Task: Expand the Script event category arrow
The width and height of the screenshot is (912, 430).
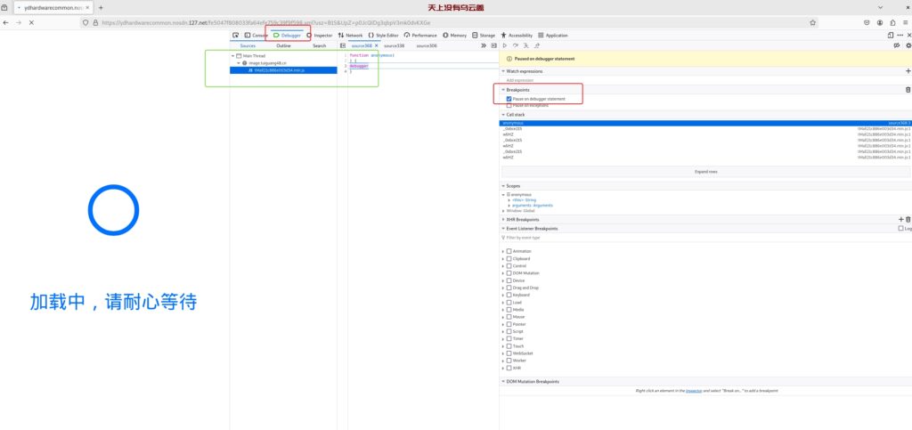Action: (503, 331)
